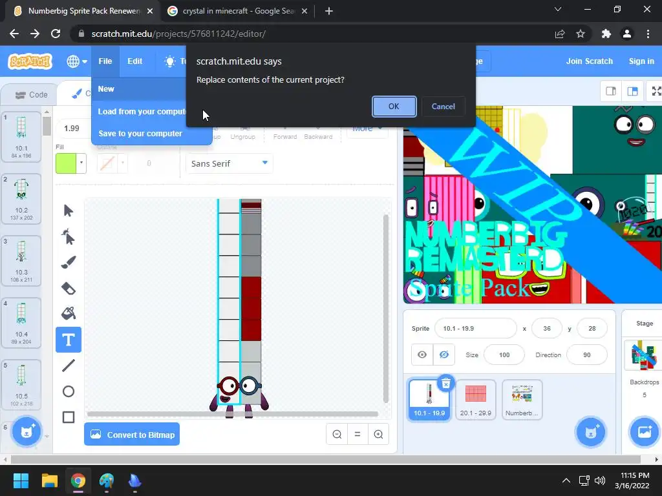Choose Save to your computer

pyautogui.click(x=151, y=133)
